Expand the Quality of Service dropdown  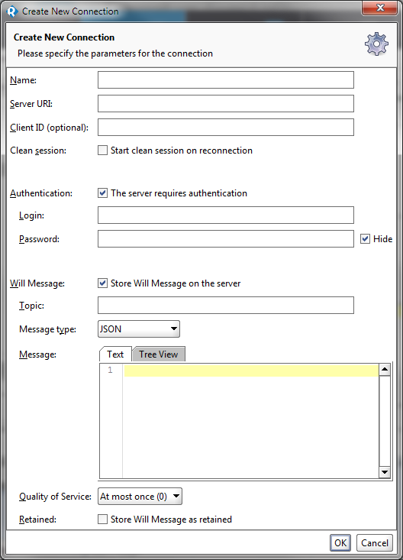140,497
